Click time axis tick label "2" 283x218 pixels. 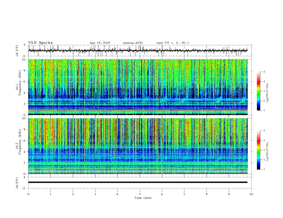(x=73, y=194)
